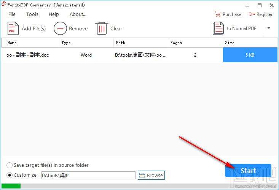Open the File menu
Viewport: 279px width, 190px height.
tap(12, 14)
